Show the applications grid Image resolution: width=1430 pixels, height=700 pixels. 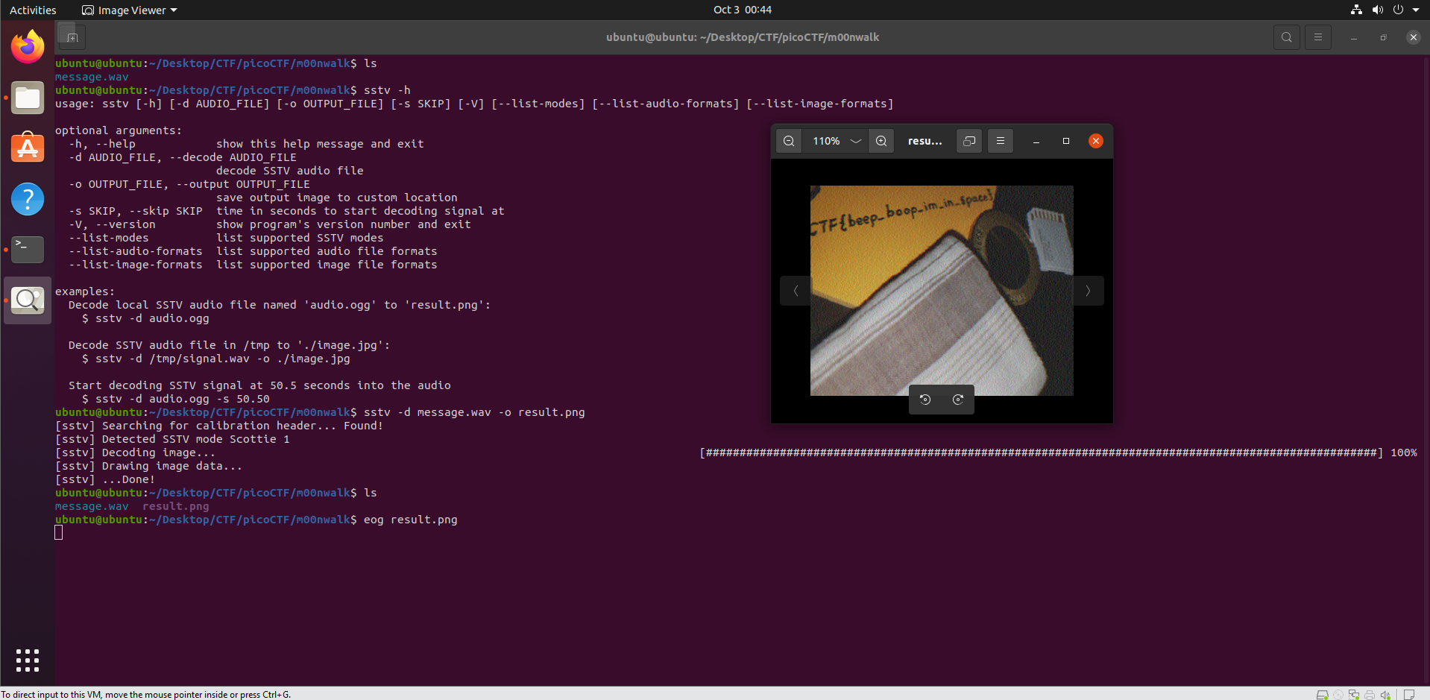[28, 660]
